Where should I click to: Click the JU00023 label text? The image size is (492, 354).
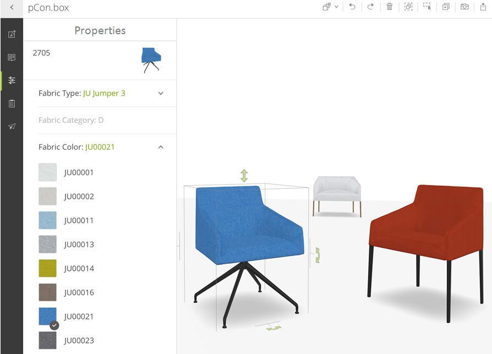[79, 340]
